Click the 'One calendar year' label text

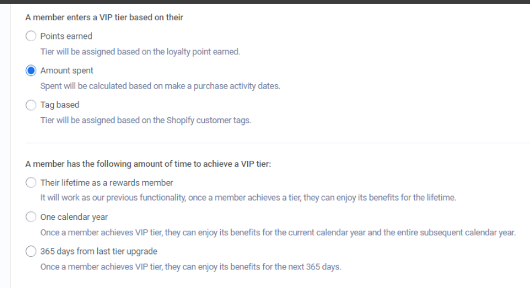pos(74,217)
